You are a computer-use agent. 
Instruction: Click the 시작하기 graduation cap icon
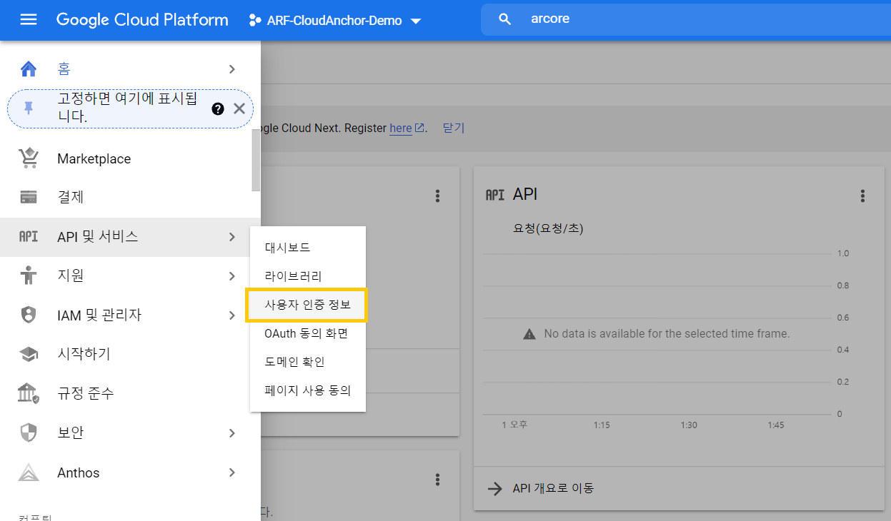coord(28,354)
